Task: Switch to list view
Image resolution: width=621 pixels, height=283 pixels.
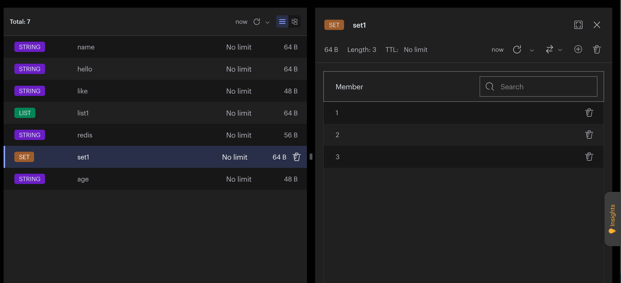Action: point(282,21)
